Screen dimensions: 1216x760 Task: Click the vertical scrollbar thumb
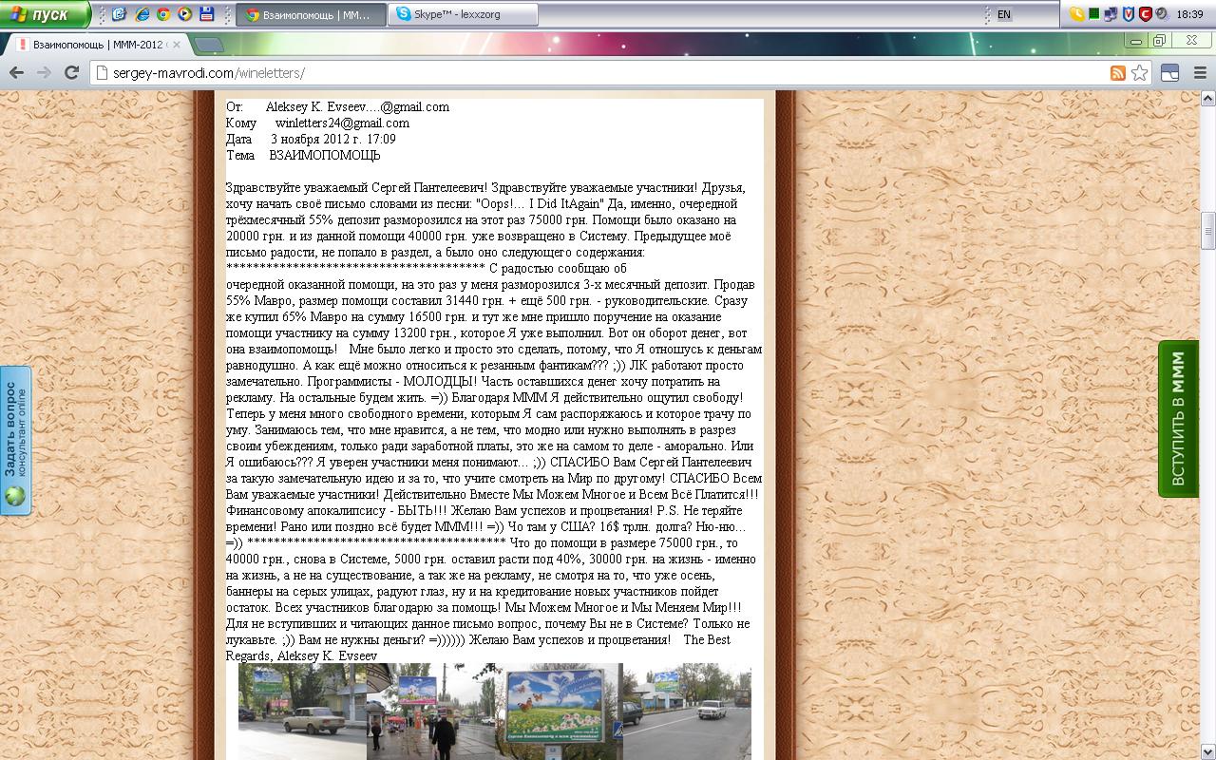coord(1208,231)
